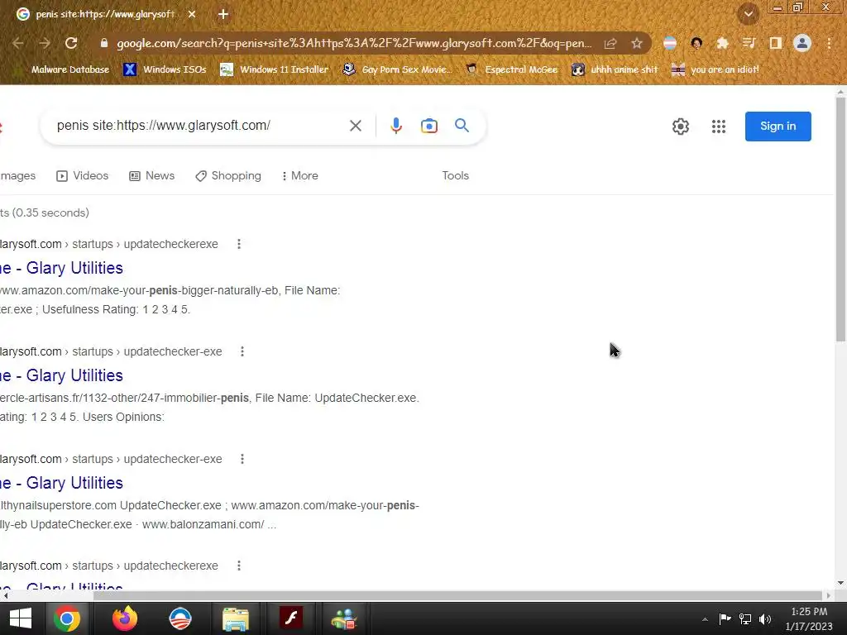Open the you are an idiot bookmark

click(x=715, y=69)
